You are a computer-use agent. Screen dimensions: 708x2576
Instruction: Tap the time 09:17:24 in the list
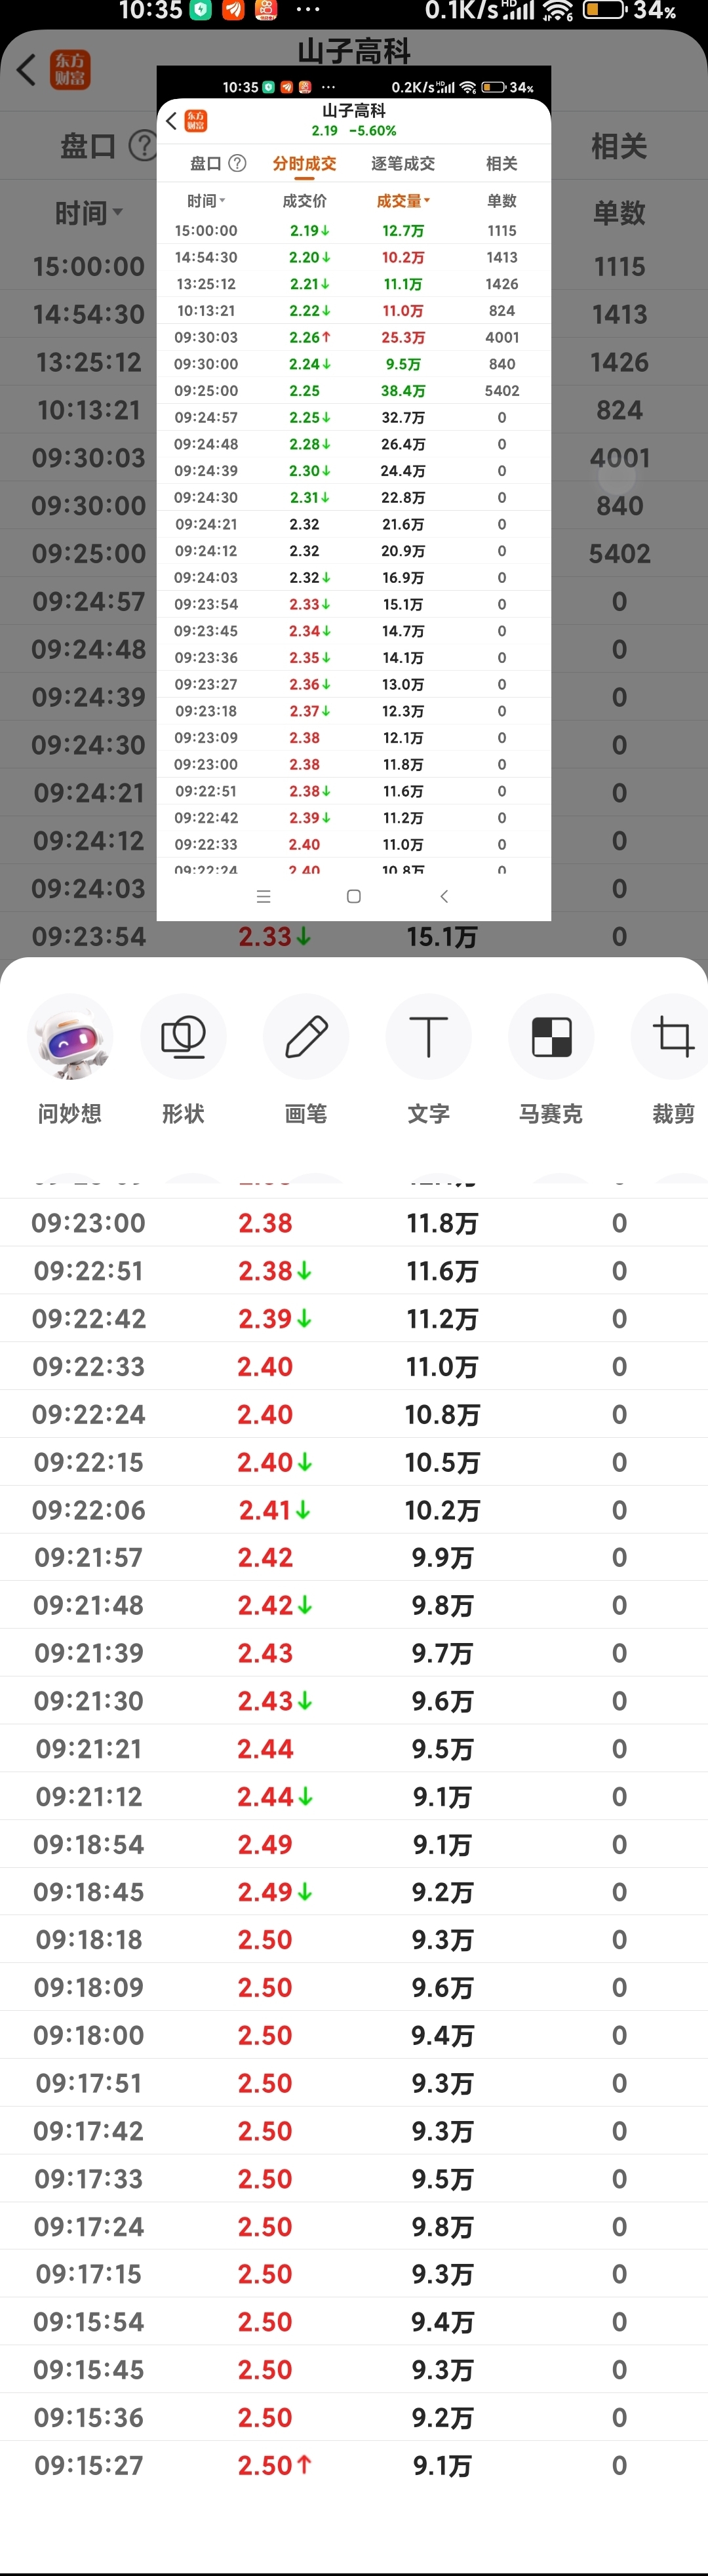(x=89, y=2227)
